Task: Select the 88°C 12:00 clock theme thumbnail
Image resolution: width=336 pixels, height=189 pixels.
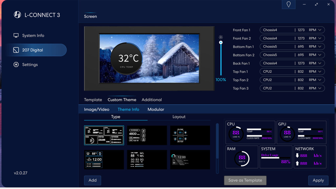Action: [x=104, y=160]
